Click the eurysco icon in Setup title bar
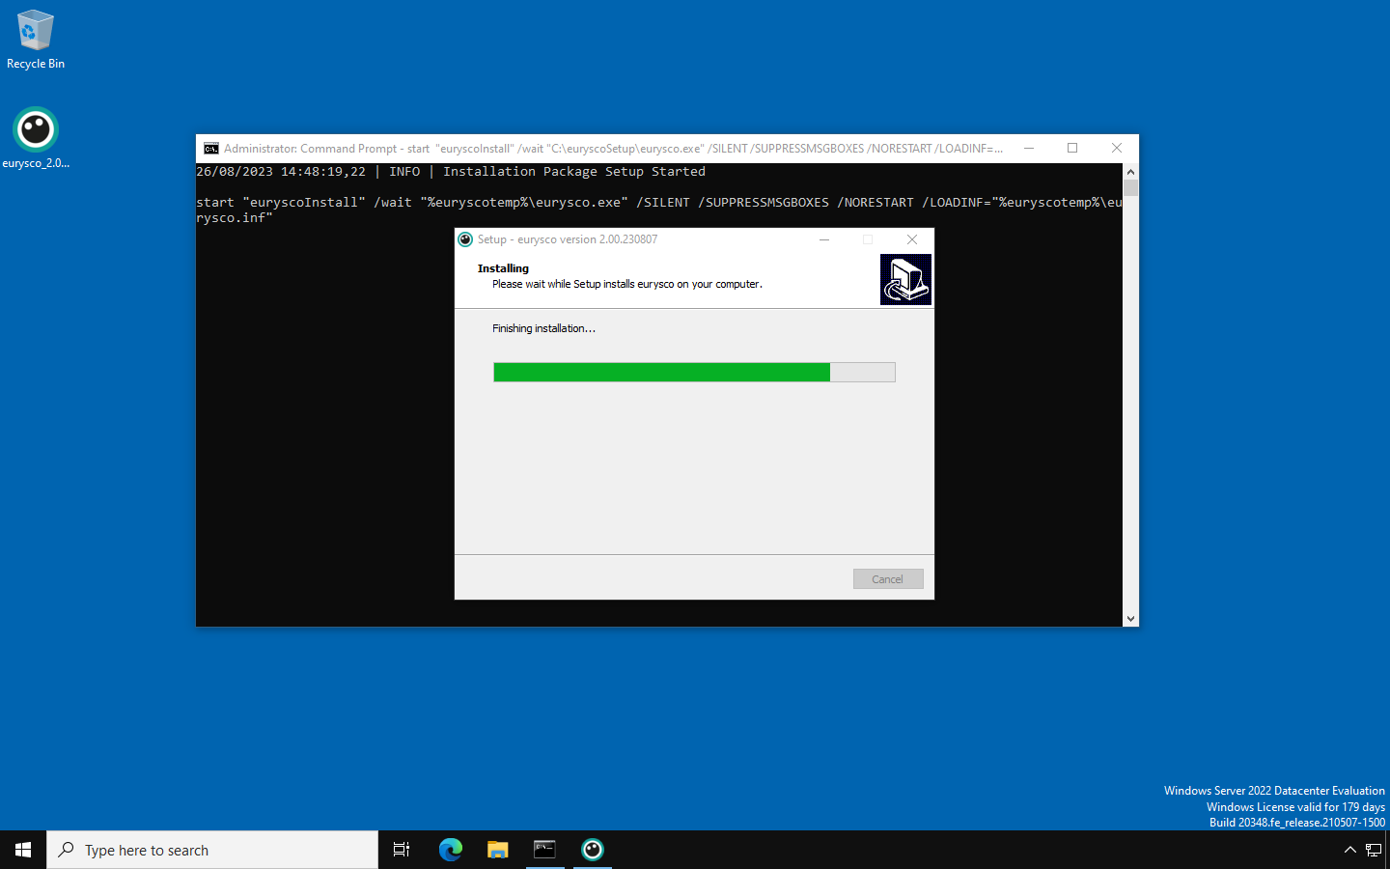This screenshot has height=869, width=1390. coord(465,239)
